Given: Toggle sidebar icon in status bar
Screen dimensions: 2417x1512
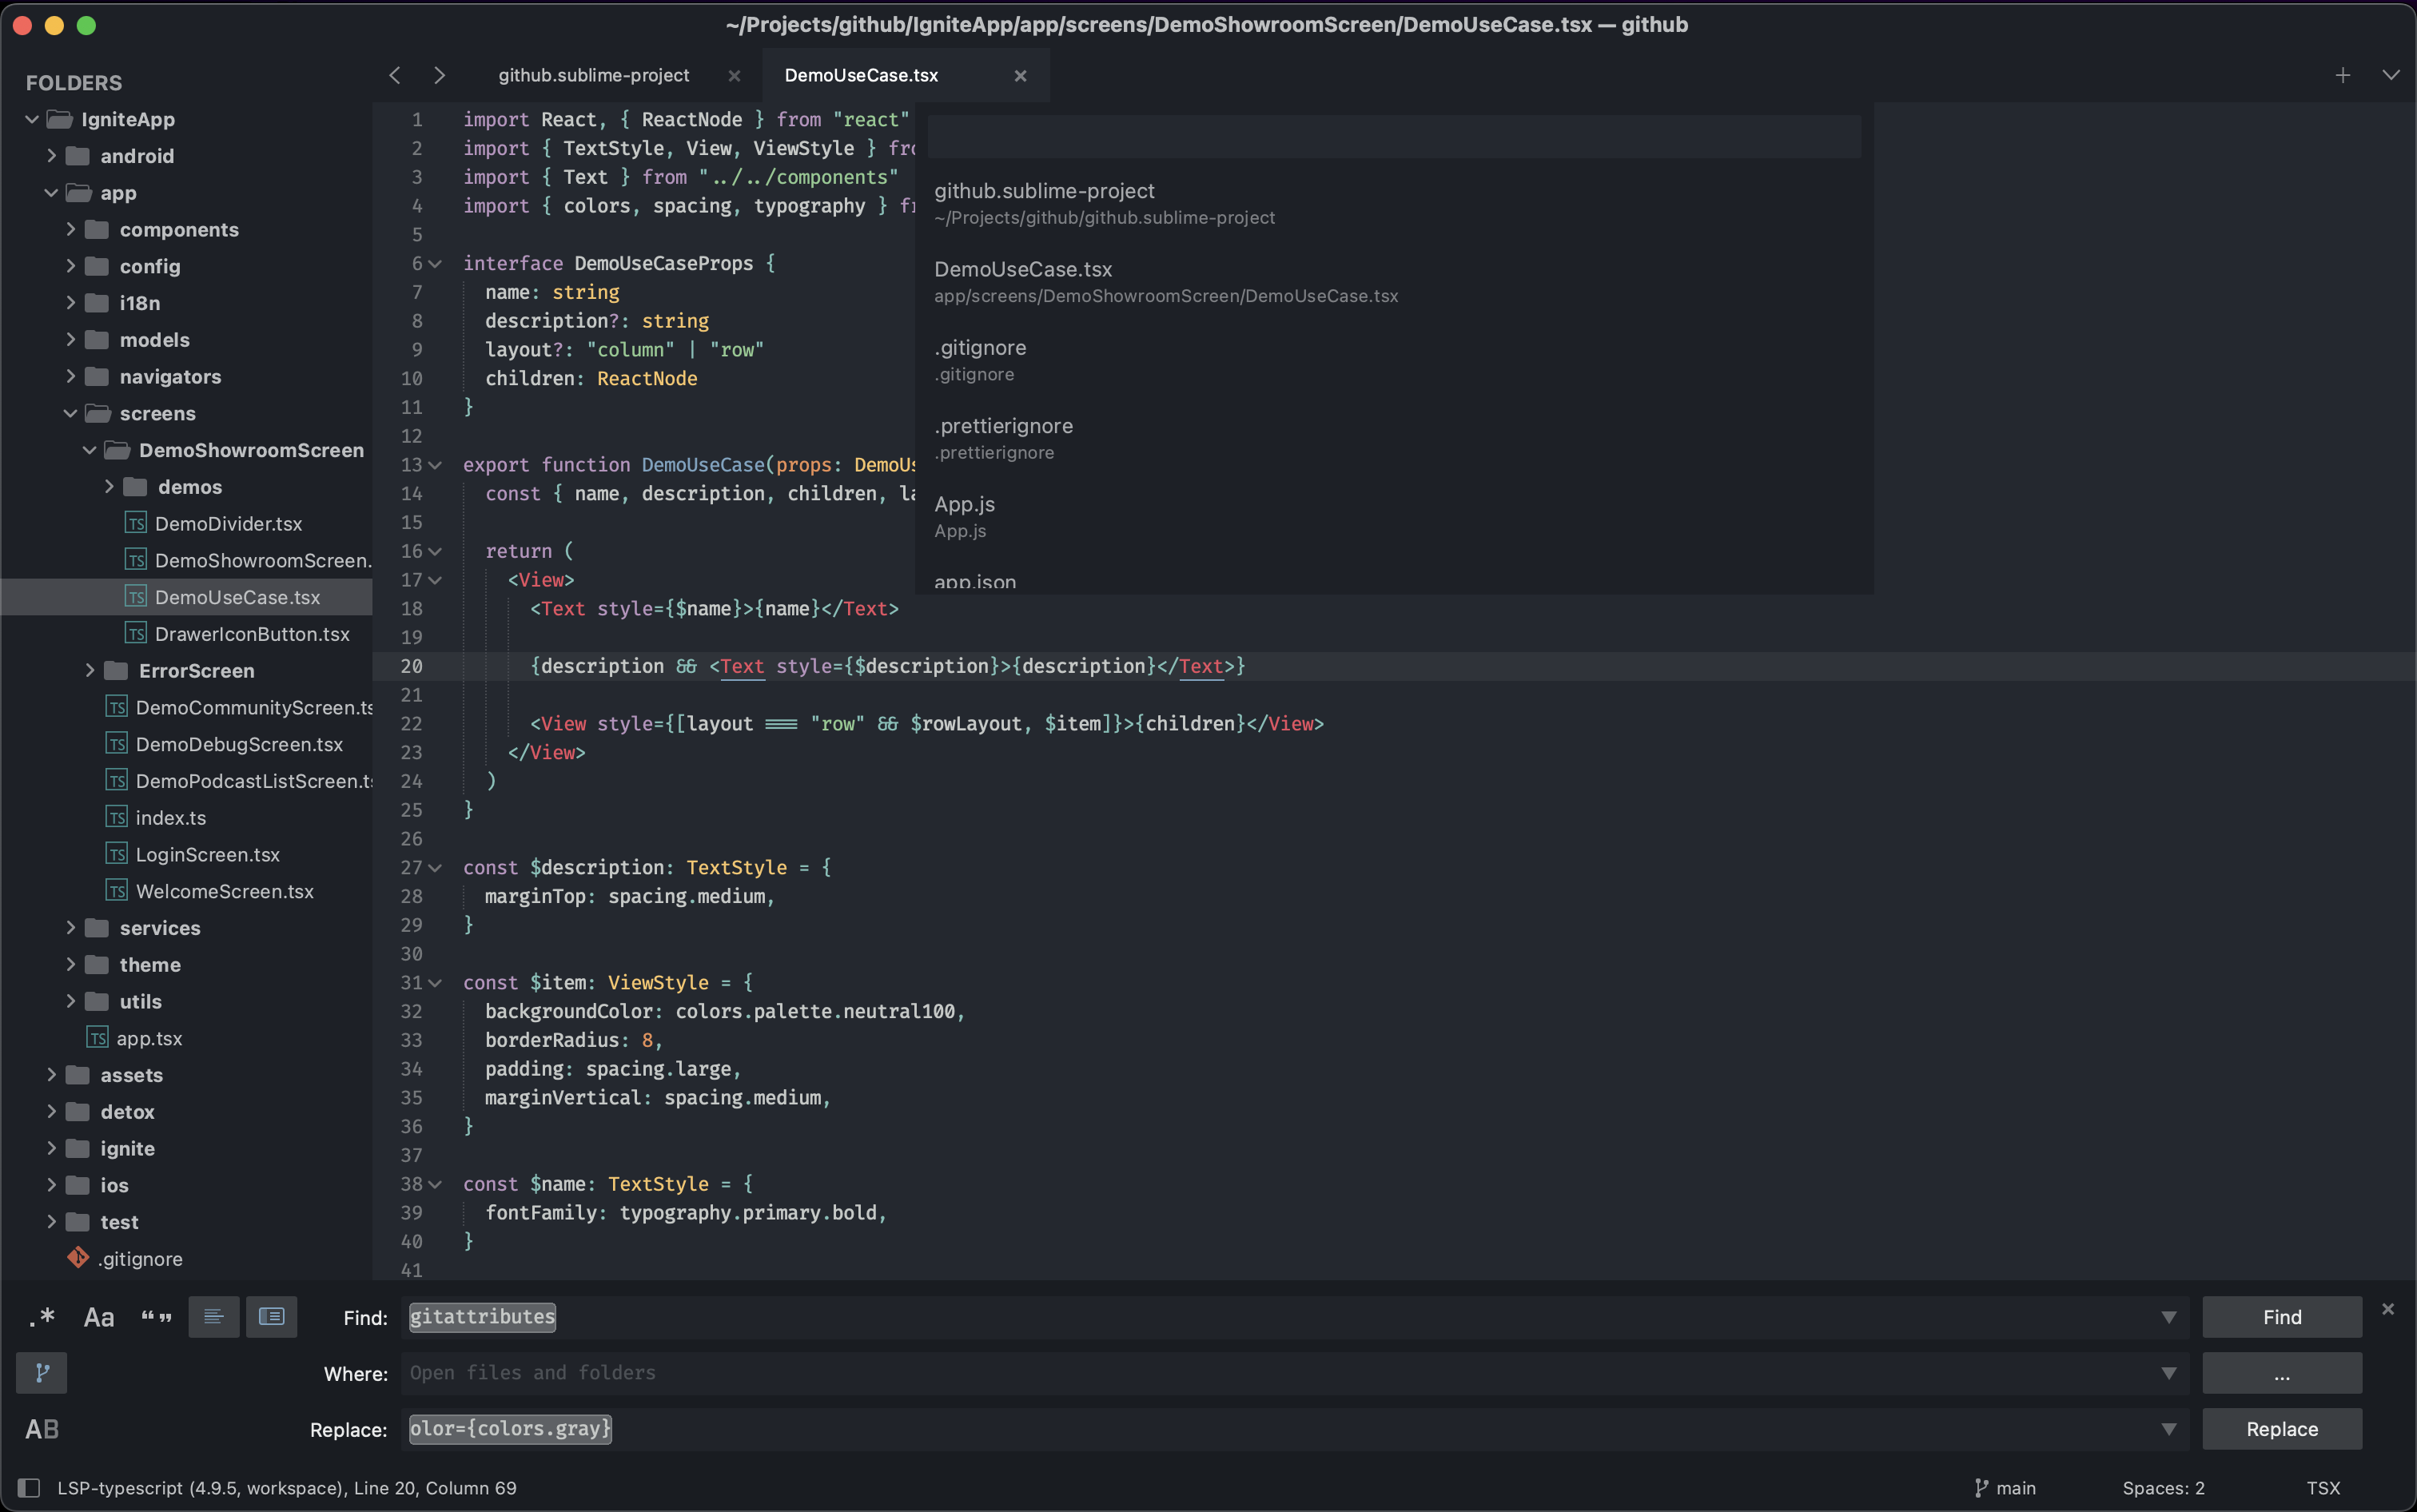Looking at the screenshot, I should pos(29,1488).
